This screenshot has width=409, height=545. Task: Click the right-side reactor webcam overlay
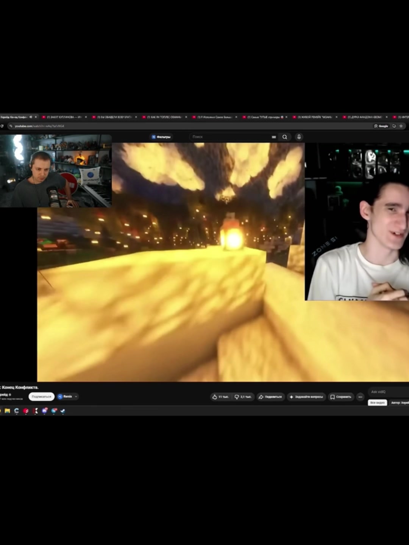coord(357,222)
